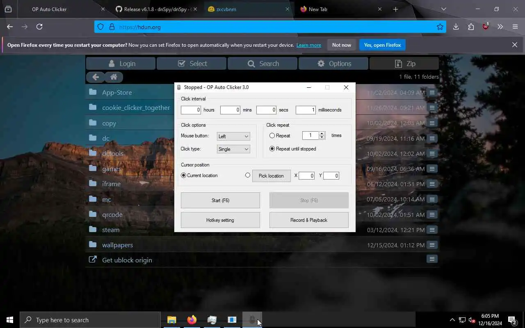Click the uBlock Origin toolbar icon
This screenshot has width=525, height=328.
pyautogui.click(x=486, y=27)
